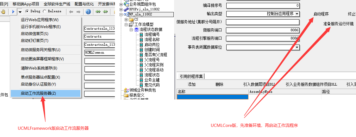356x137 pixels.
Task: Choose 运行Web应用程序(W) menu item
Action: click(x=46, y=20)
